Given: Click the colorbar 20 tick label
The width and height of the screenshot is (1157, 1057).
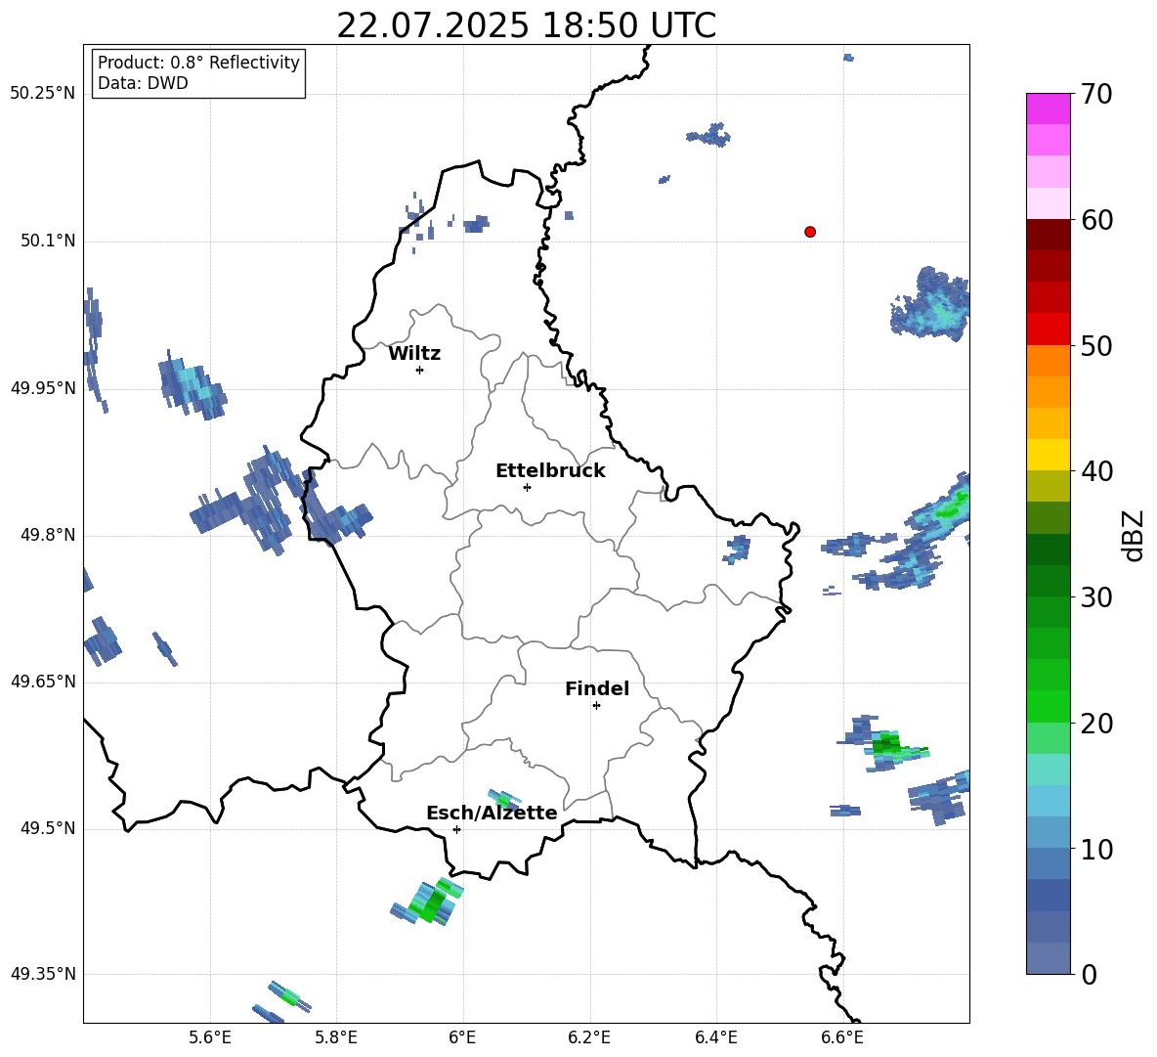Looking at the screenshot, I should pyautogui.click(x=1096, y=724).
